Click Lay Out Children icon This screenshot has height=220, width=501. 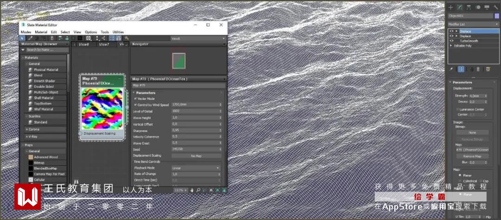[x=104, y=38]
